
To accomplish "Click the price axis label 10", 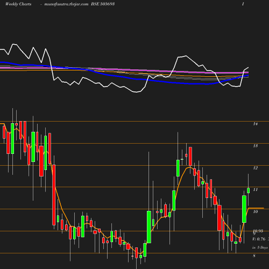I will point(256,211).
